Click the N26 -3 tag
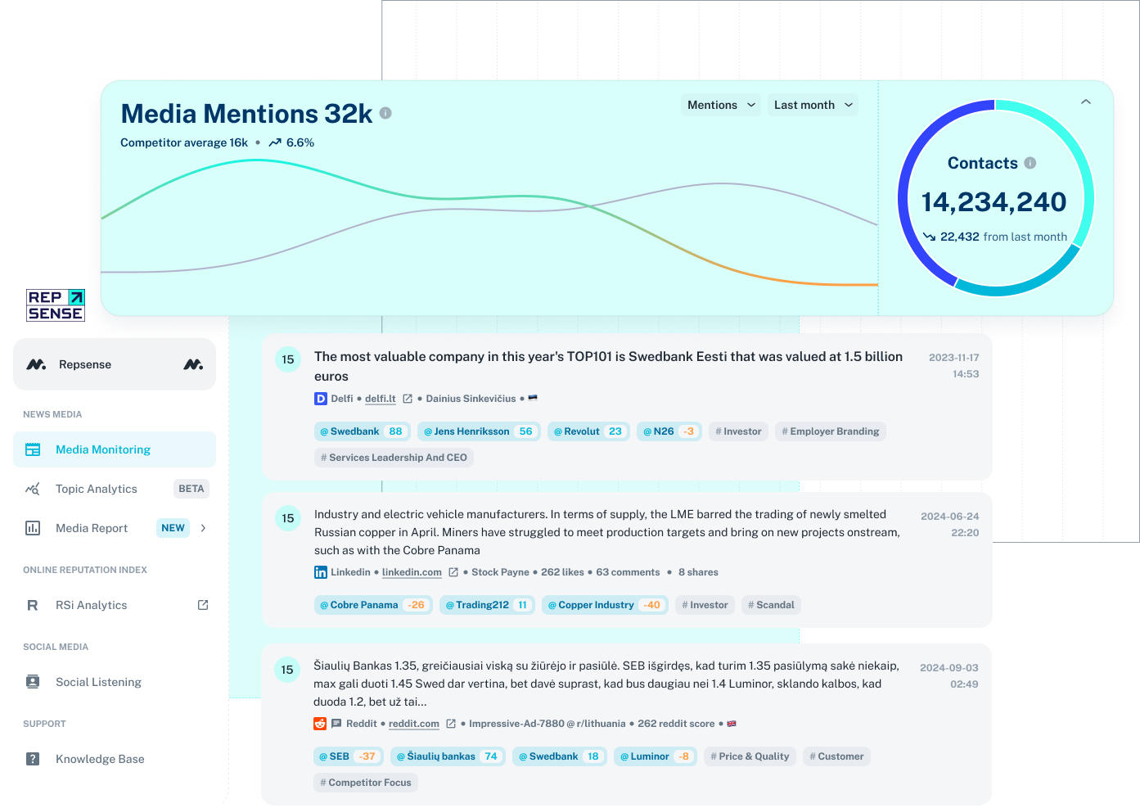 click(x=669, y=431)
